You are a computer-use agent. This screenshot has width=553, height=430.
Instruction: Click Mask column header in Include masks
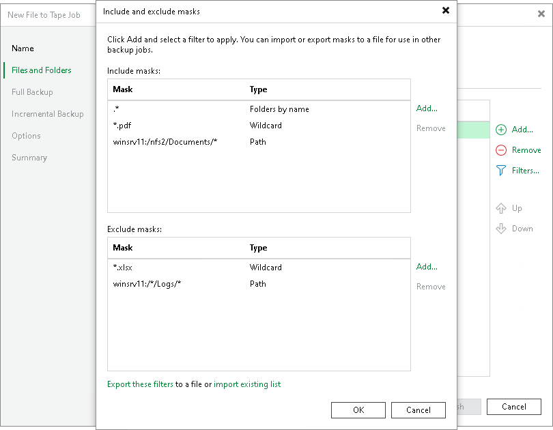(x=123, y=89)
